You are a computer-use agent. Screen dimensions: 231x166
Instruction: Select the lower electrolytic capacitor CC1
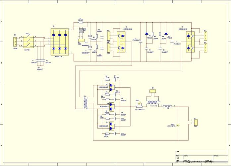[x=90, y=47]
